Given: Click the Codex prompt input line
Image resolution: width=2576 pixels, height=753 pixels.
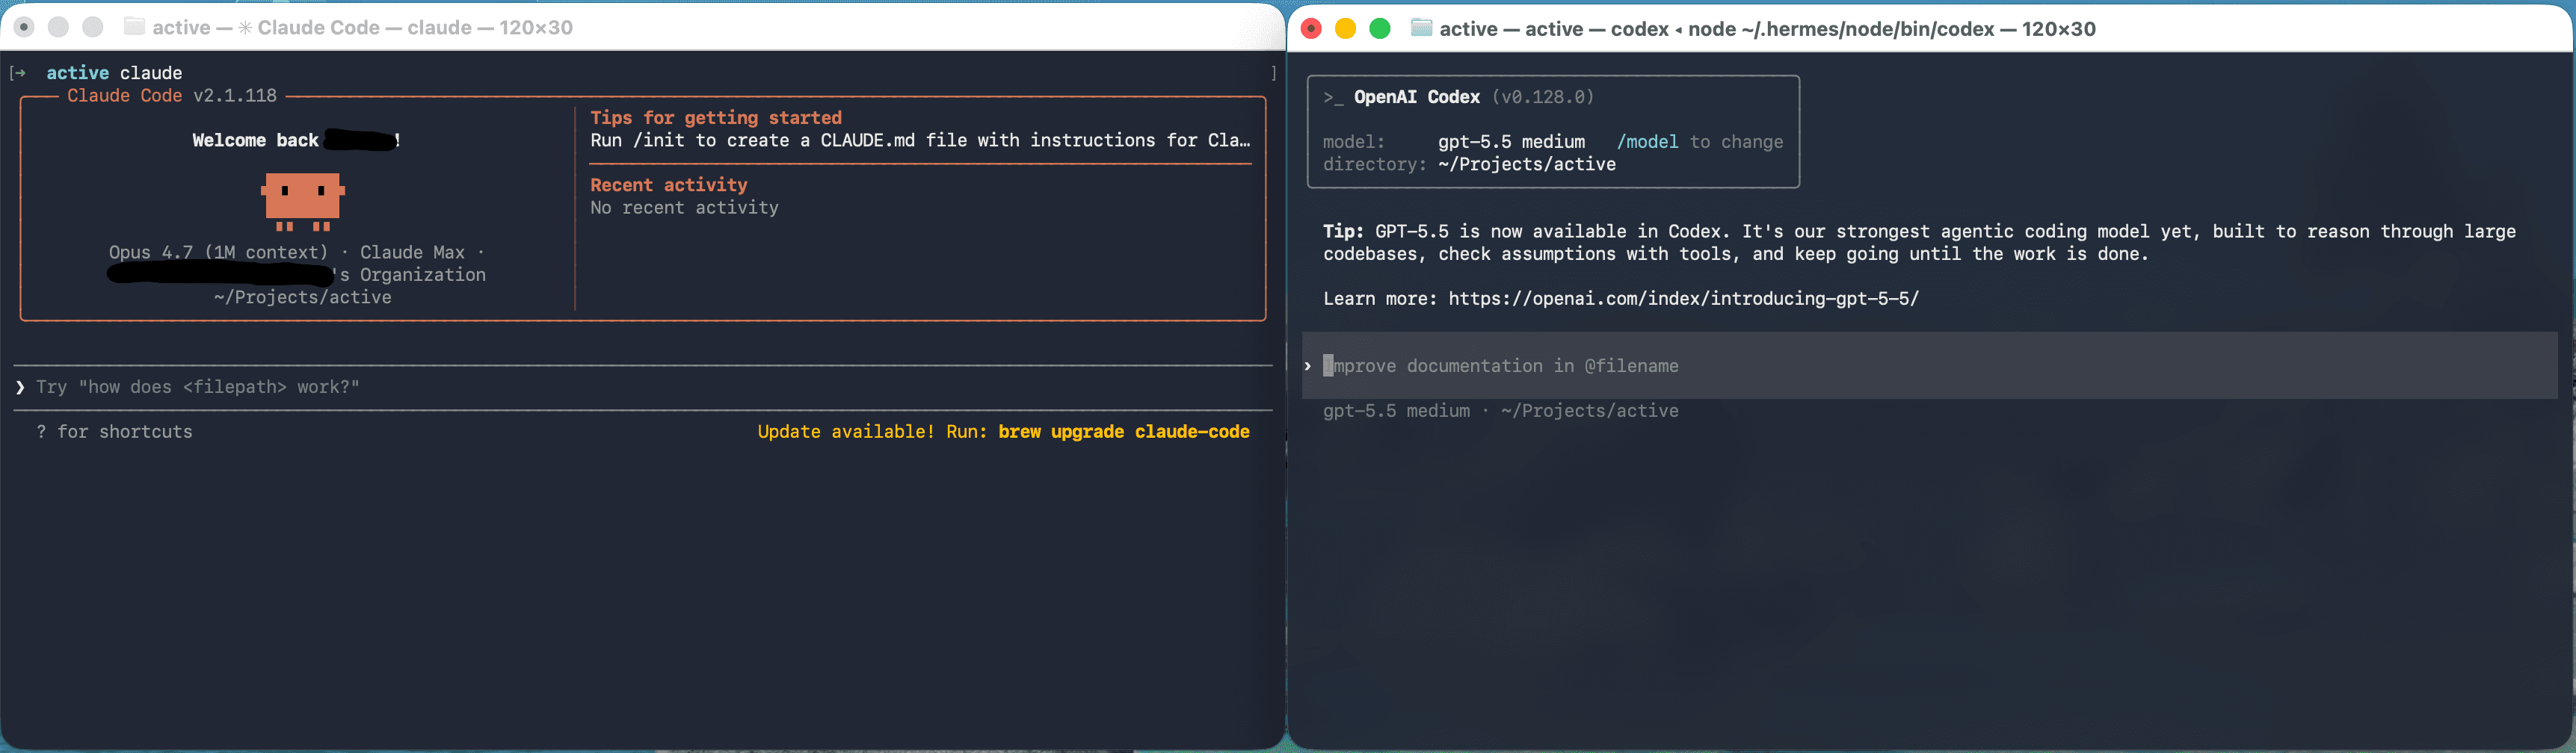Looking at the screenshot, I should click(1929, 365).
